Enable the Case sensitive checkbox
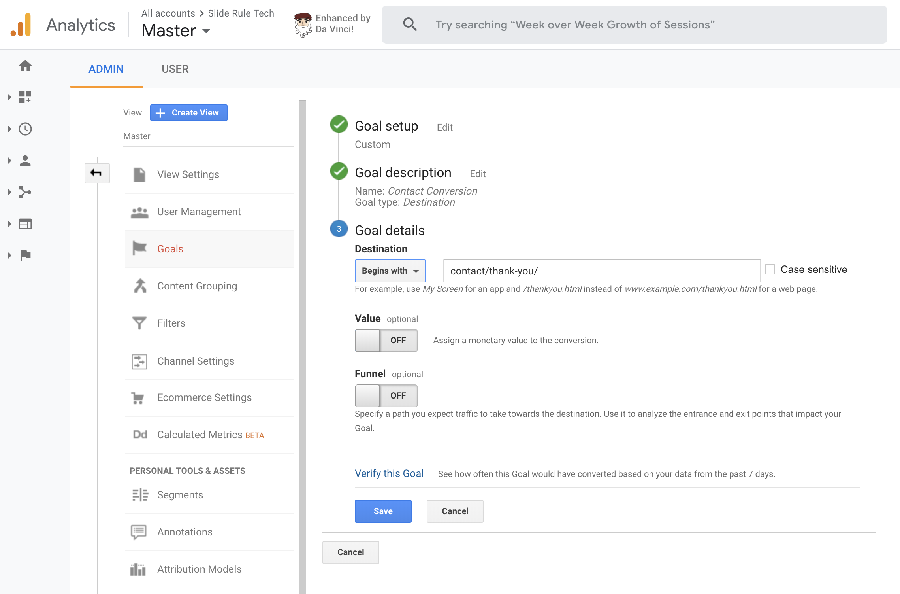This screenshot has height=594, width=900. [x=770, y=270]
